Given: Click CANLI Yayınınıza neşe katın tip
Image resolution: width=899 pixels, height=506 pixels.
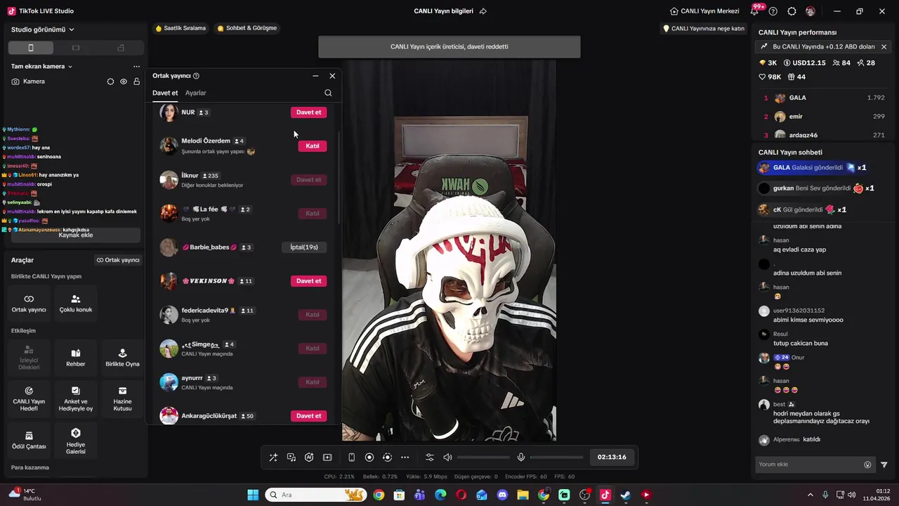Looking at the screenshot, I should [x=704, y=29].
